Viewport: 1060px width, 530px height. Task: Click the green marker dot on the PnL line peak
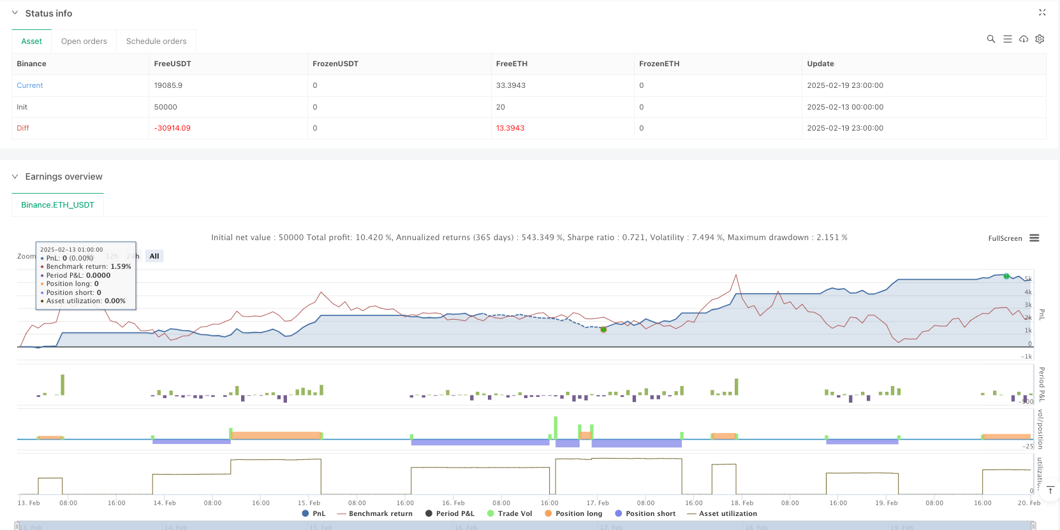pos(1006,276)
